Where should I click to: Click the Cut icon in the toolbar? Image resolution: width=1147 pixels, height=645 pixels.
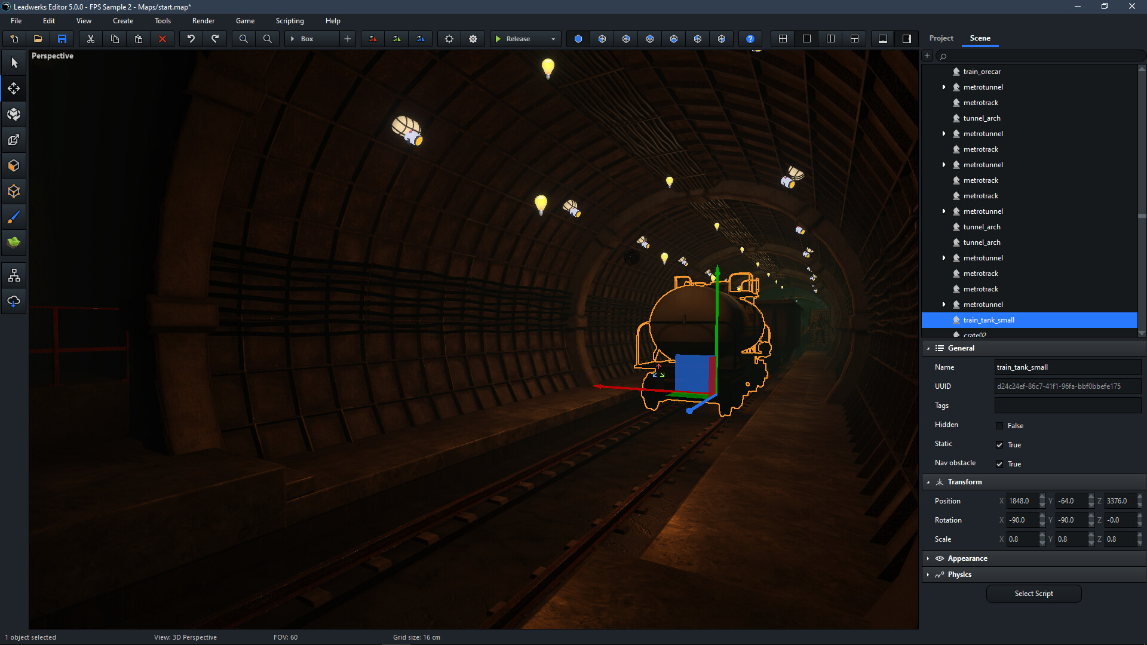tap(90, 38)
